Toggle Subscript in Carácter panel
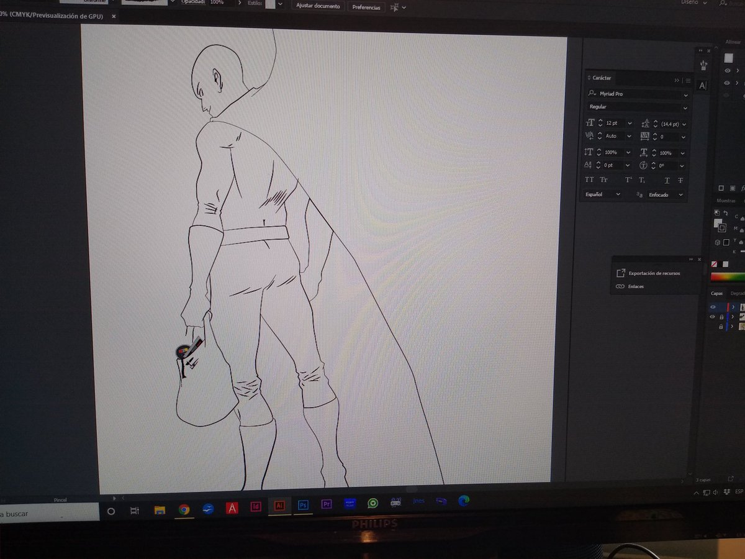The width and height of the screenshot is (745, 559). [642, 181]
